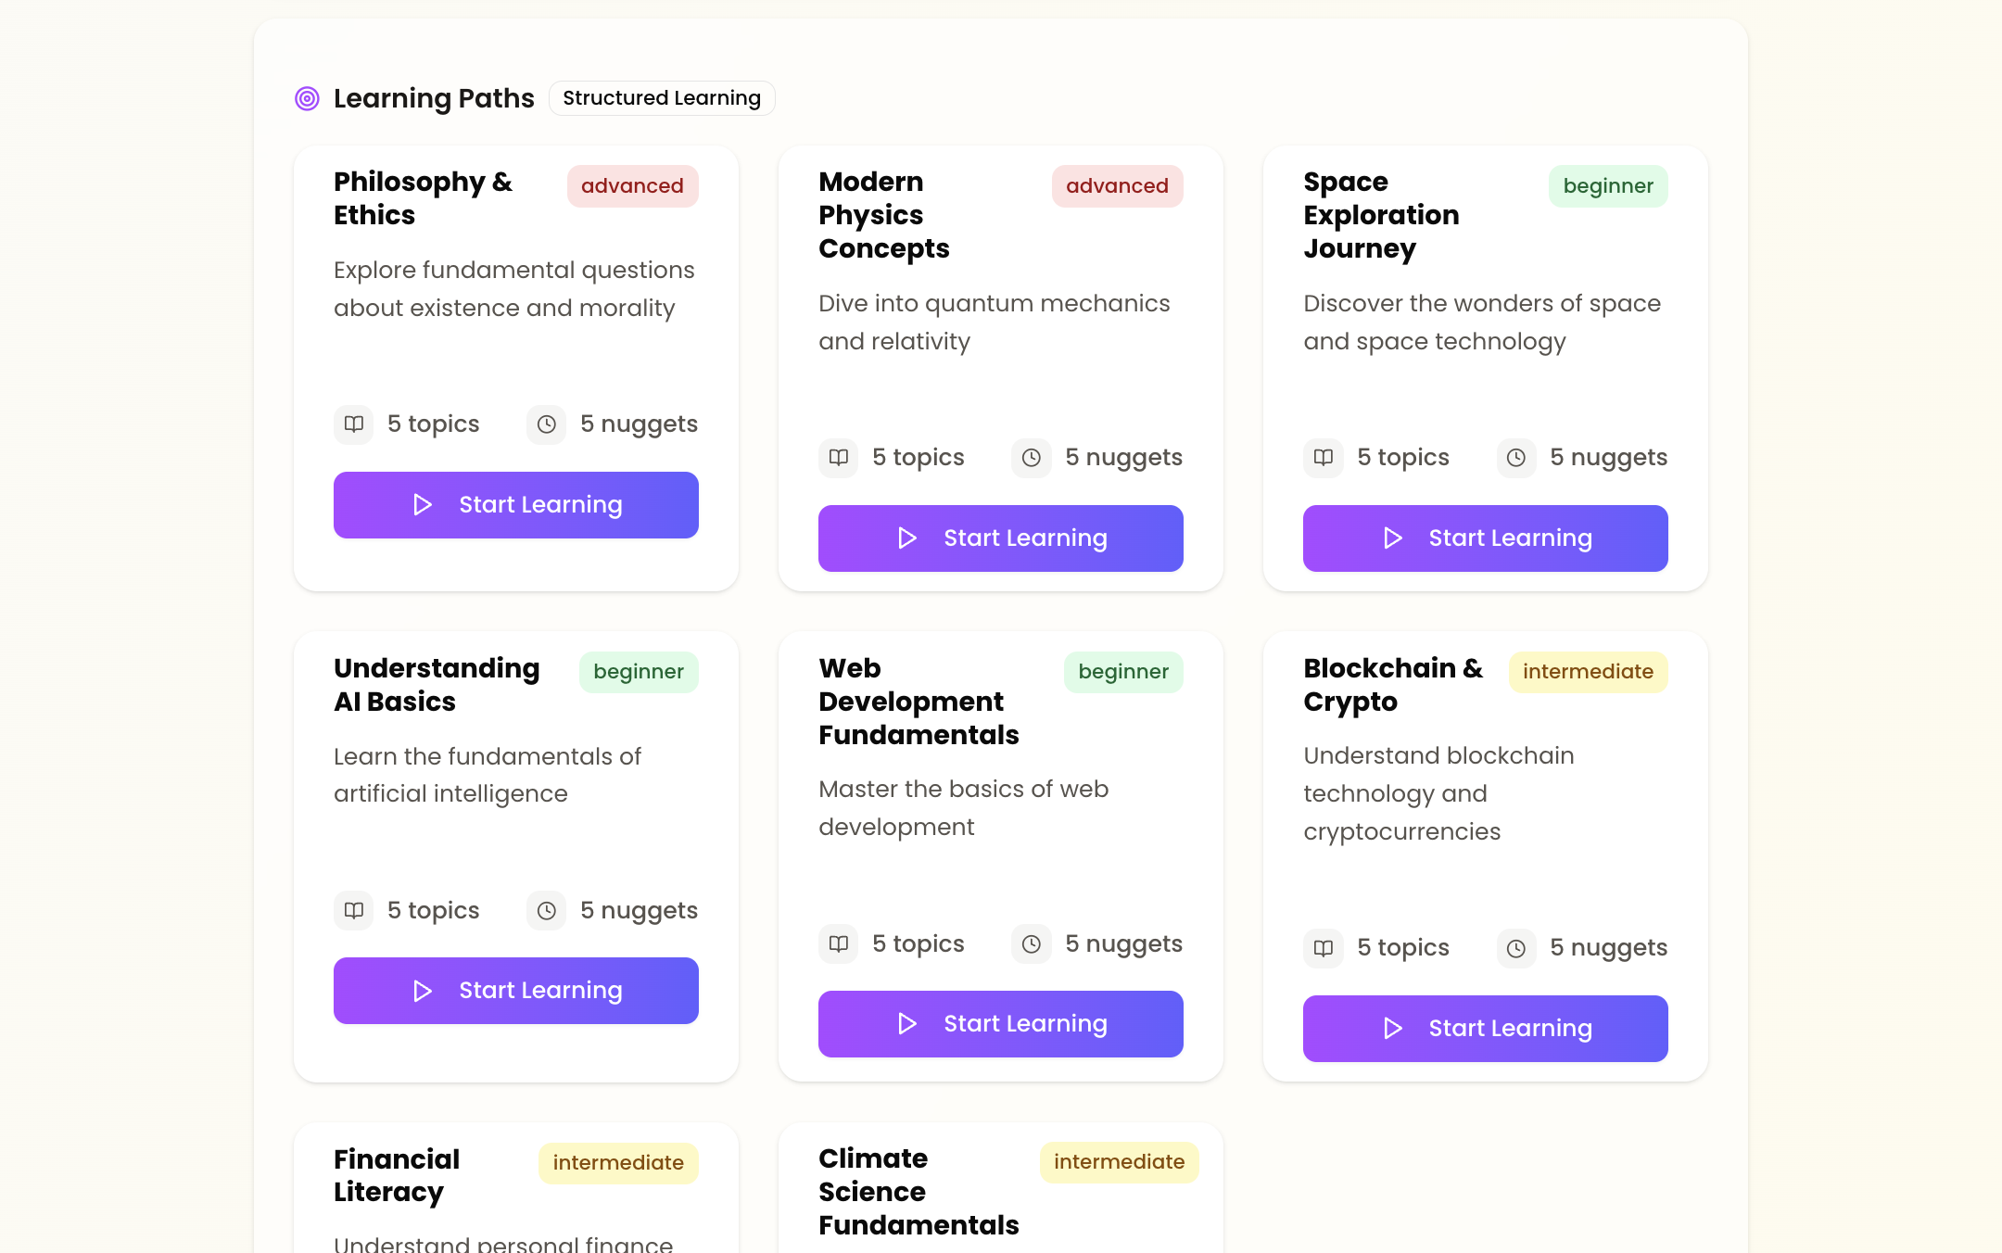The width and height of the screenshot is (2002, 1253).
Task: Click the book icon in Blockchain & Crypto card
Action: pyautogui.click(x=1324, y=948)
